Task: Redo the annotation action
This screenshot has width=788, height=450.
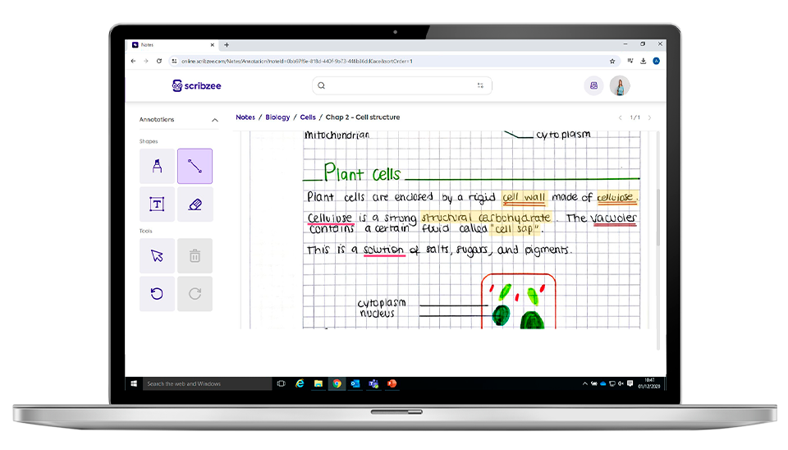Action: [x=195, y=294]
